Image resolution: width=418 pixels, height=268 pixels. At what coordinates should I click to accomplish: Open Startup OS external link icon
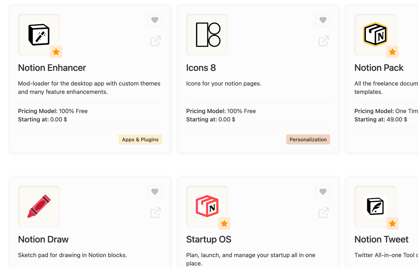324,213
